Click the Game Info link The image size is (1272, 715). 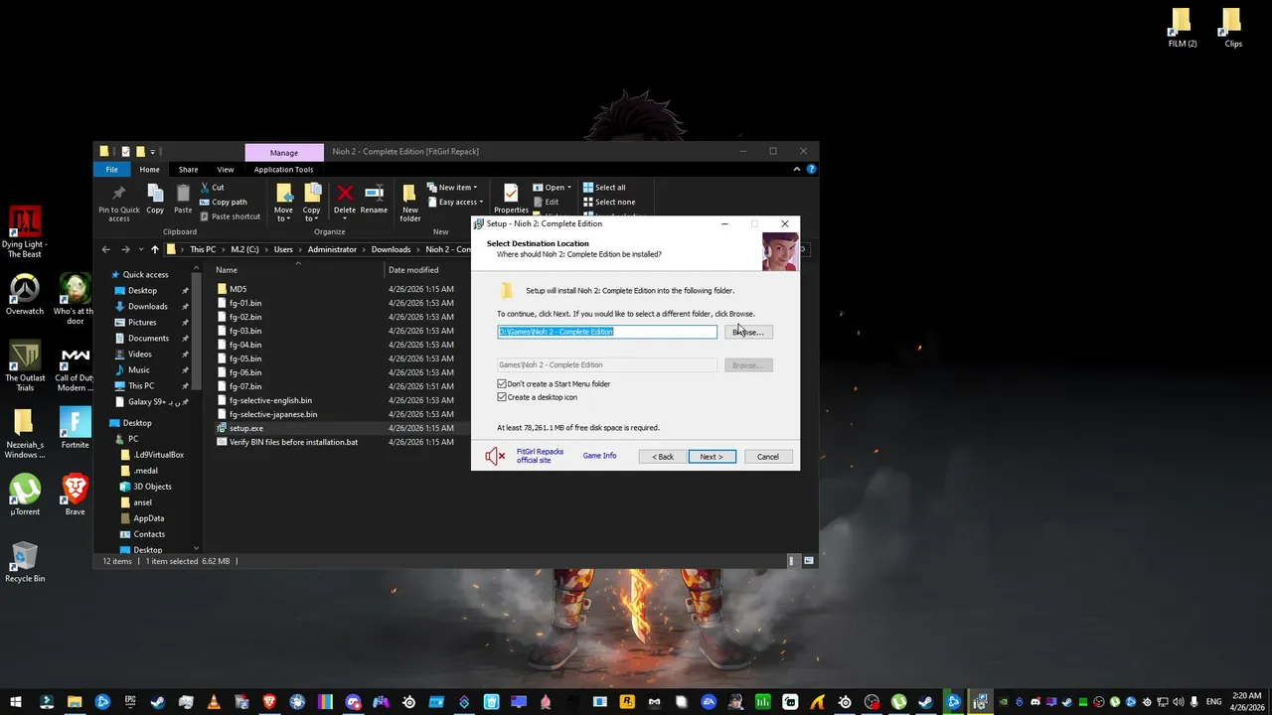pyautogui.click(x=599, y=456)
